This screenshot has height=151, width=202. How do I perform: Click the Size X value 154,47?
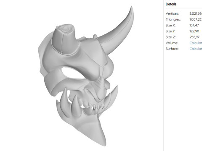click(x=194, y=25)
